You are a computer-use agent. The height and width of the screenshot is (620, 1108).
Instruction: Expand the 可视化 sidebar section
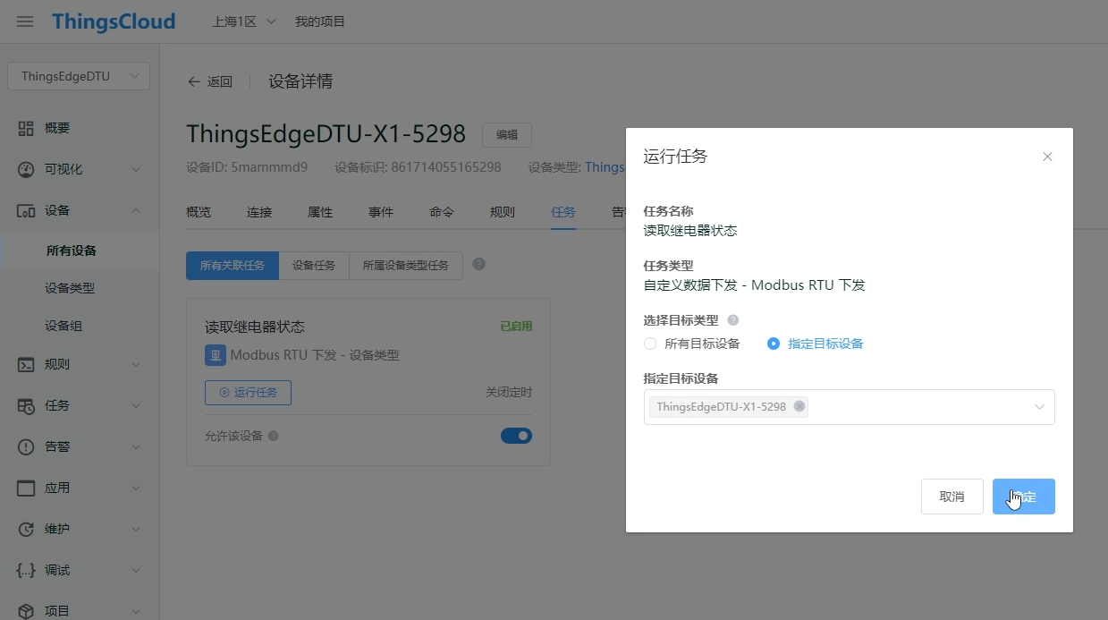(x=136, y=169)
